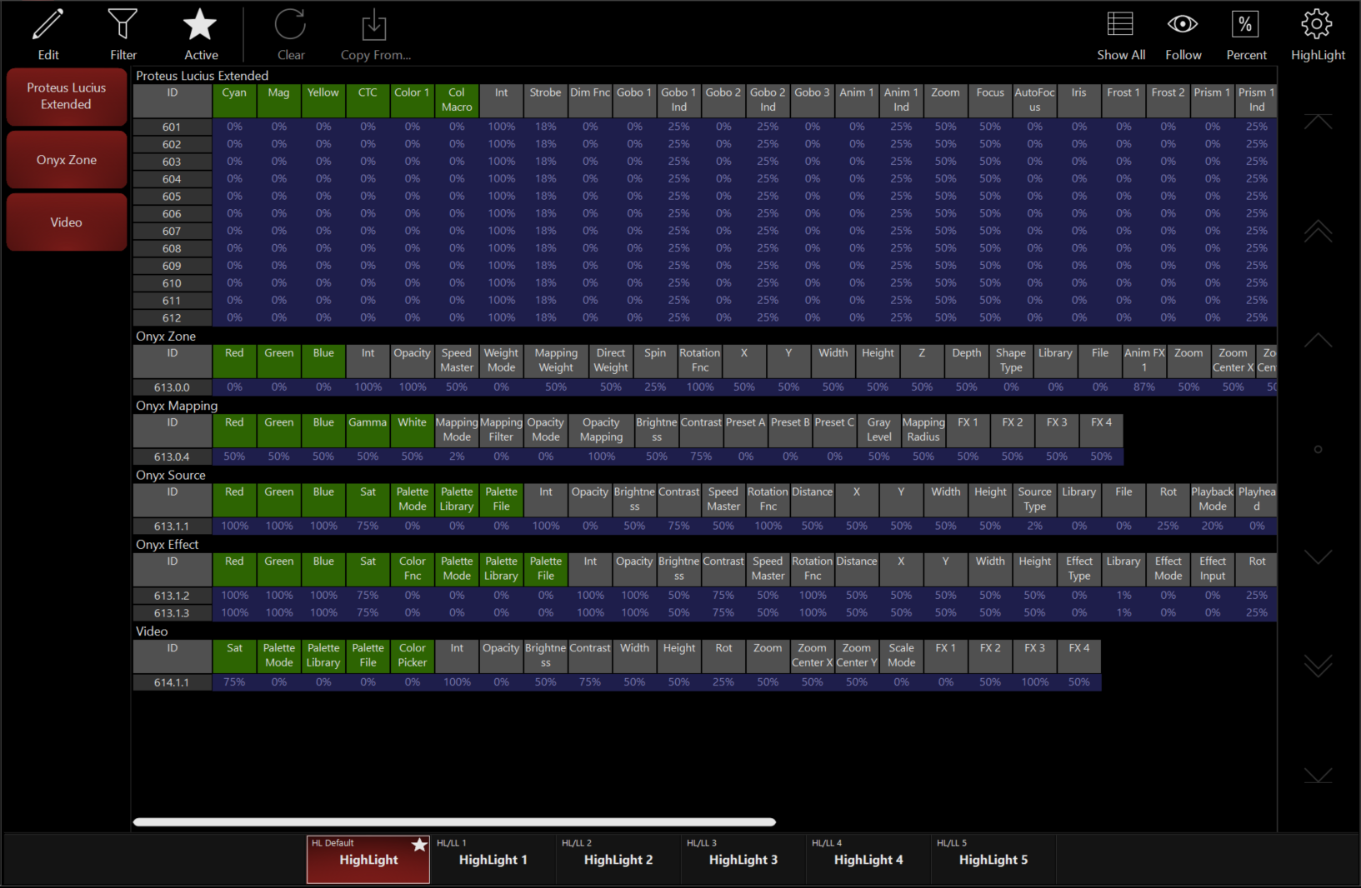This screenshot has height=888, width=1361.
Task: Click the horizontal scrollbar thumb
Action: point(454,822)
